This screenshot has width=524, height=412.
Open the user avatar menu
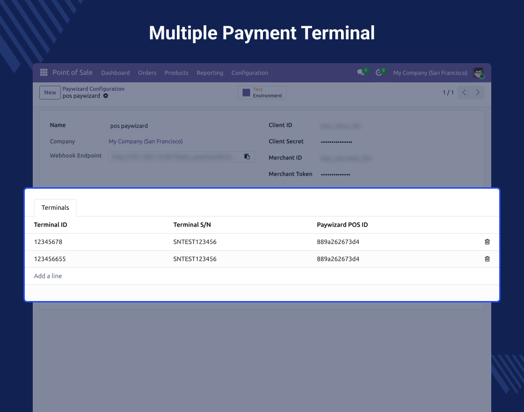tap(479, 73)
